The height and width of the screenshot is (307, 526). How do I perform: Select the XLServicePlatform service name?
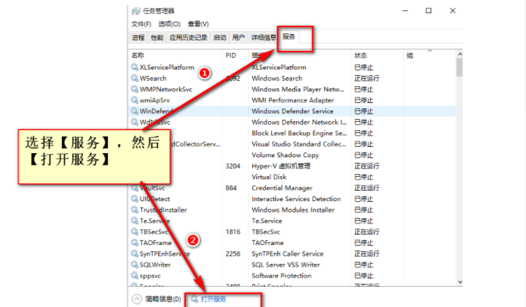tap(167, 67)
